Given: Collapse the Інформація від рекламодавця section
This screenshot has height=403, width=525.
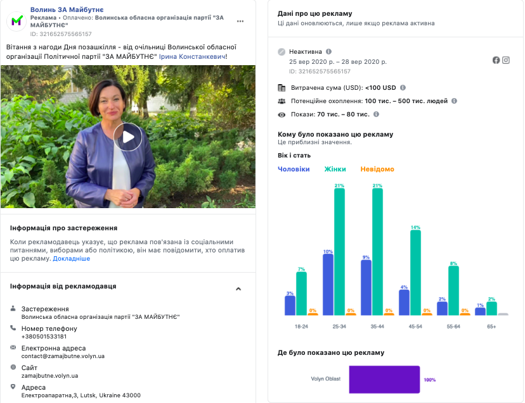Looking at the screenshot, I should (x=238, y=289).
